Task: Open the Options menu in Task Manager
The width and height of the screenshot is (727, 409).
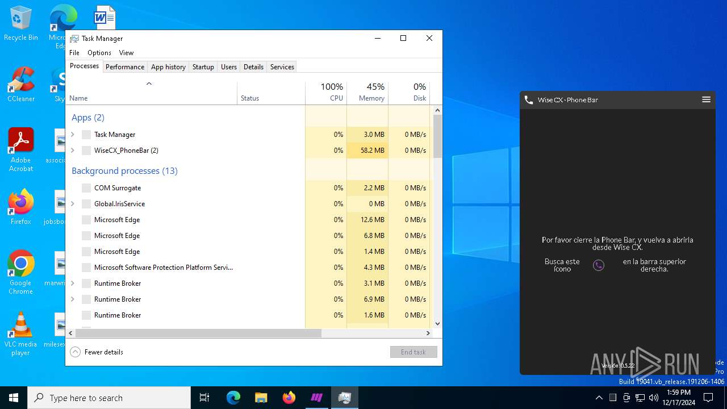Action: click(99, 52)
